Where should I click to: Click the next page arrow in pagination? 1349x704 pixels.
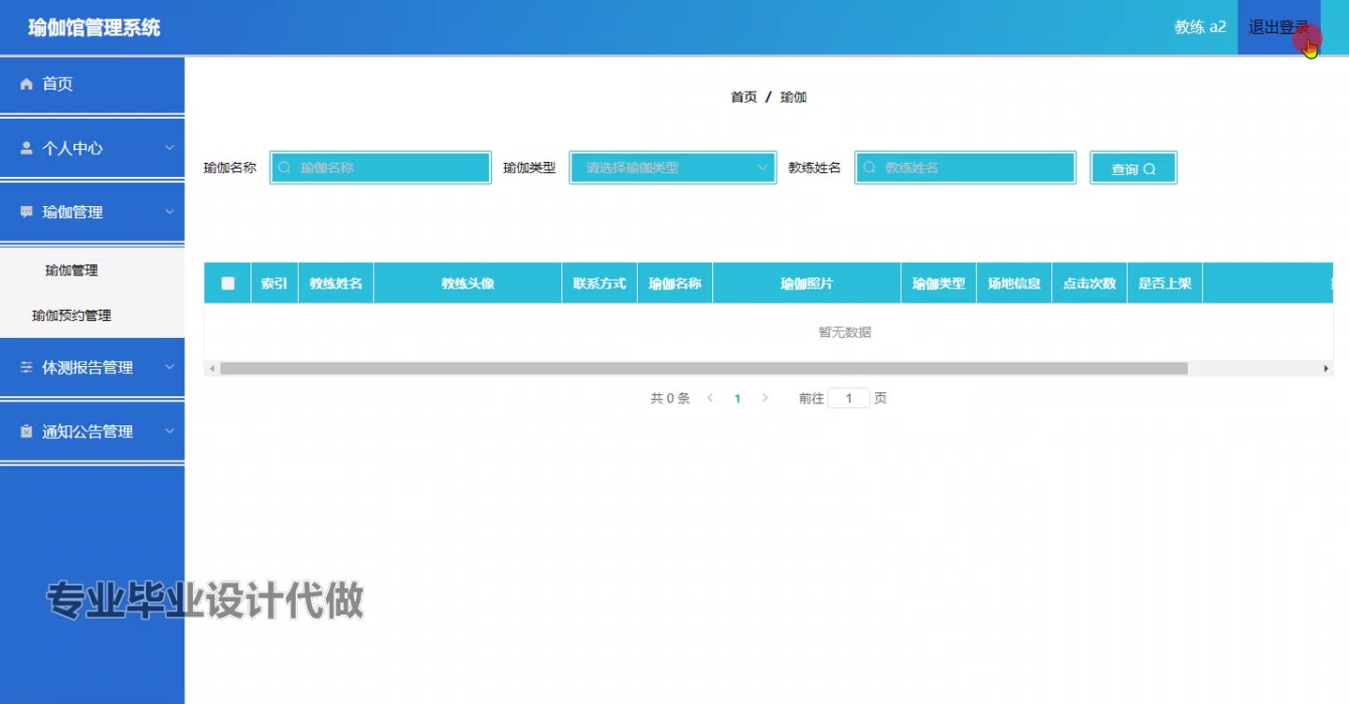point(765,398)
